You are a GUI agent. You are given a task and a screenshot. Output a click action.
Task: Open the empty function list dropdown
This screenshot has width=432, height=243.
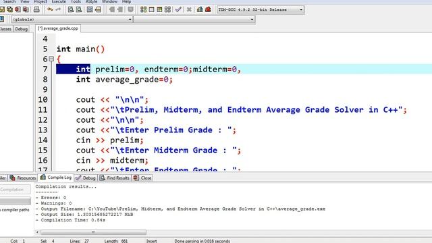(194, 20)
